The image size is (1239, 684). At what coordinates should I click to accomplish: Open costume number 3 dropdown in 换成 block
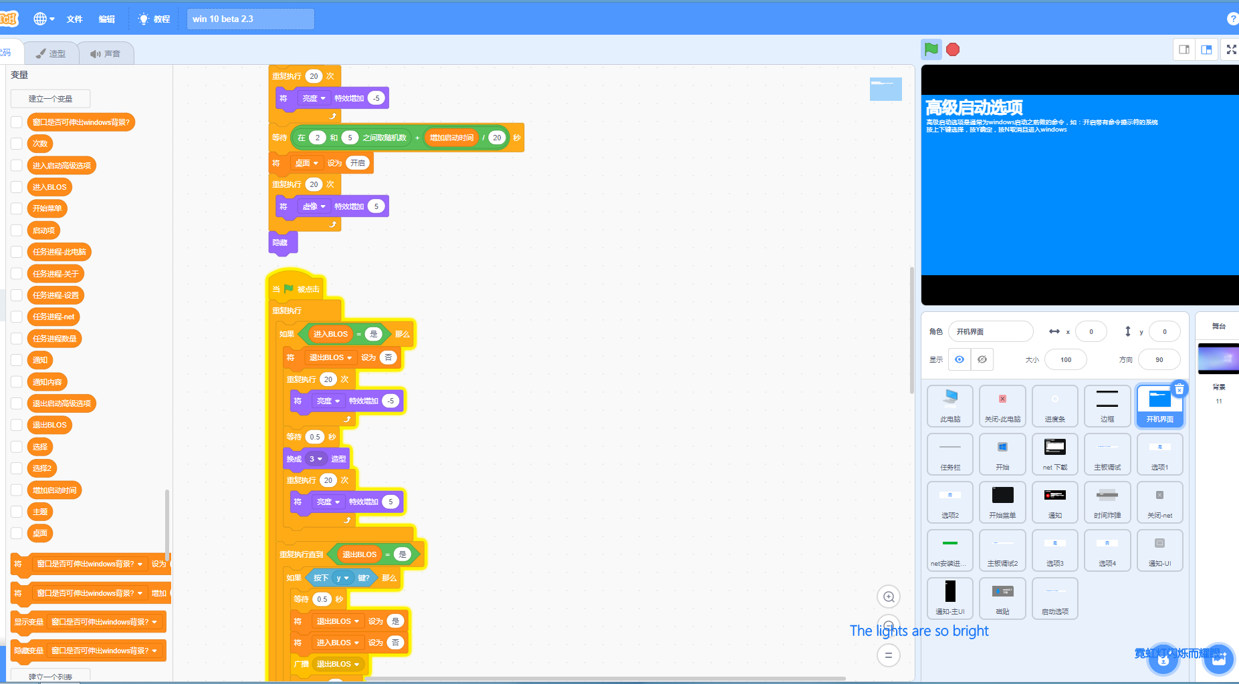[316, 459]
